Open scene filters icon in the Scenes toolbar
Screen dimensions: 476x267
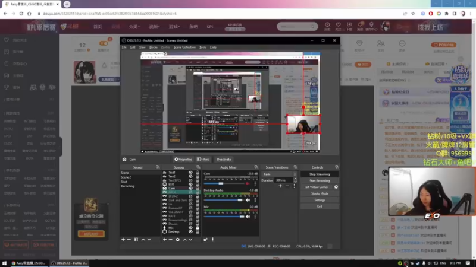[x=136, y=240]
